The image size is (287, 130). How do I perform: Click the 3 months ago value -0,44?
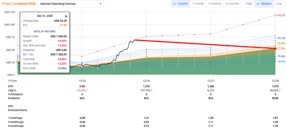(82, 122)
